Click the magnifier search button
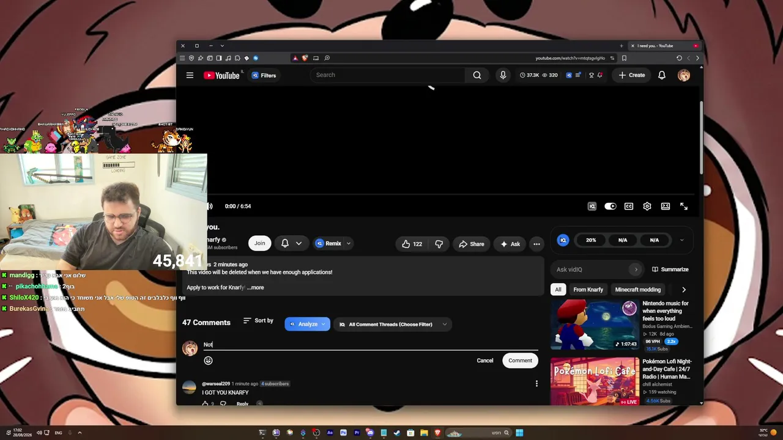Image resolution: width=783 pixels, height=440 pixels. tap(477, 75)
